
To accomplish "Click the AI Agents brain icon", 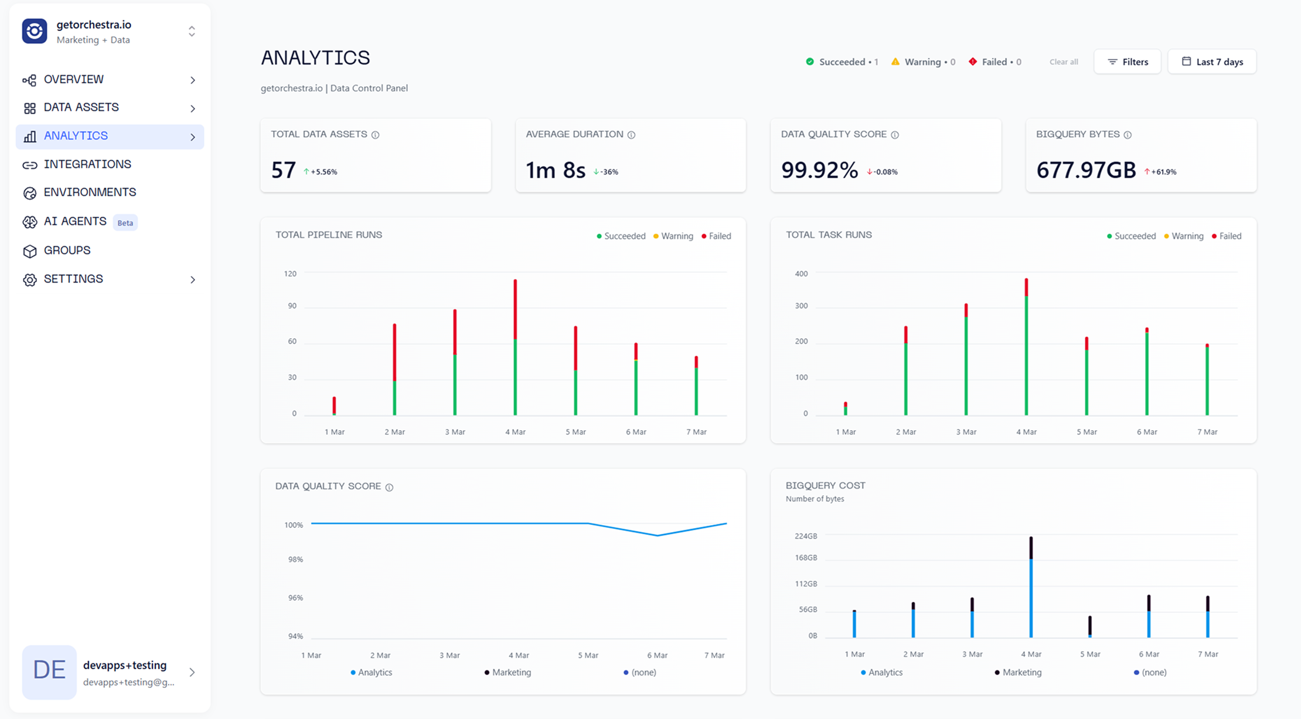I will [x=29, y=222].
